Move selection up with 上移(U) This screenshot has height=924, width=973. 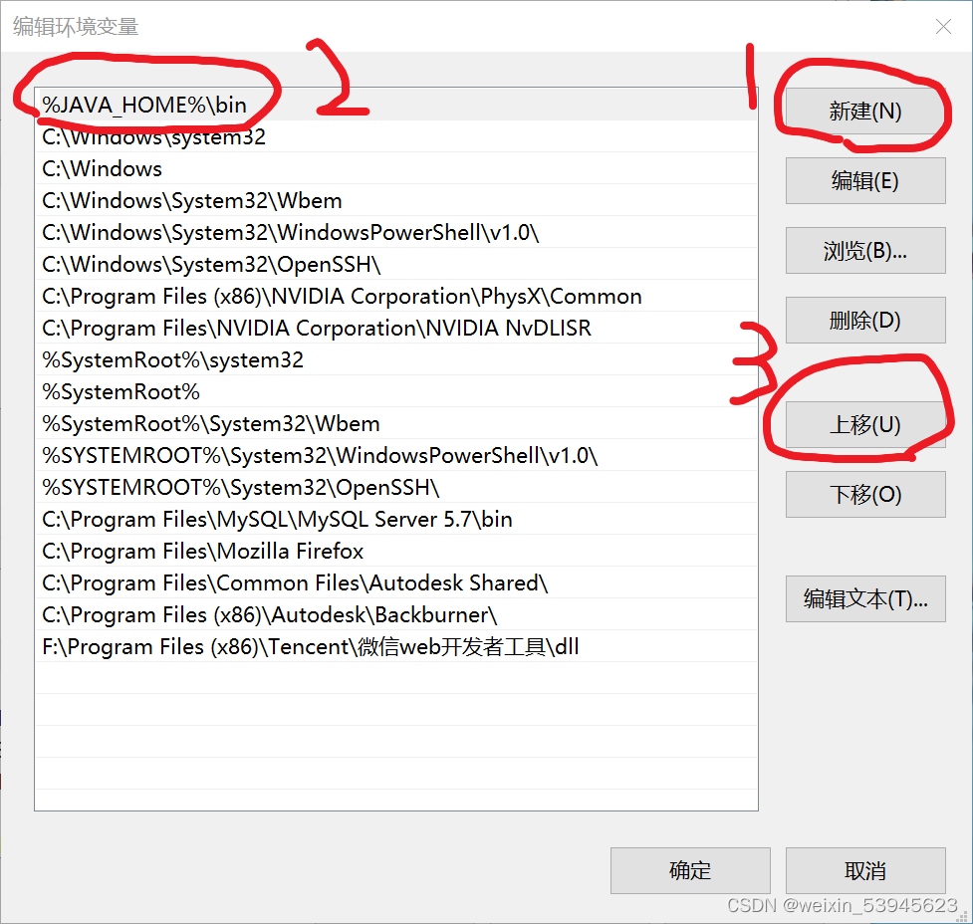pos(864,424)
